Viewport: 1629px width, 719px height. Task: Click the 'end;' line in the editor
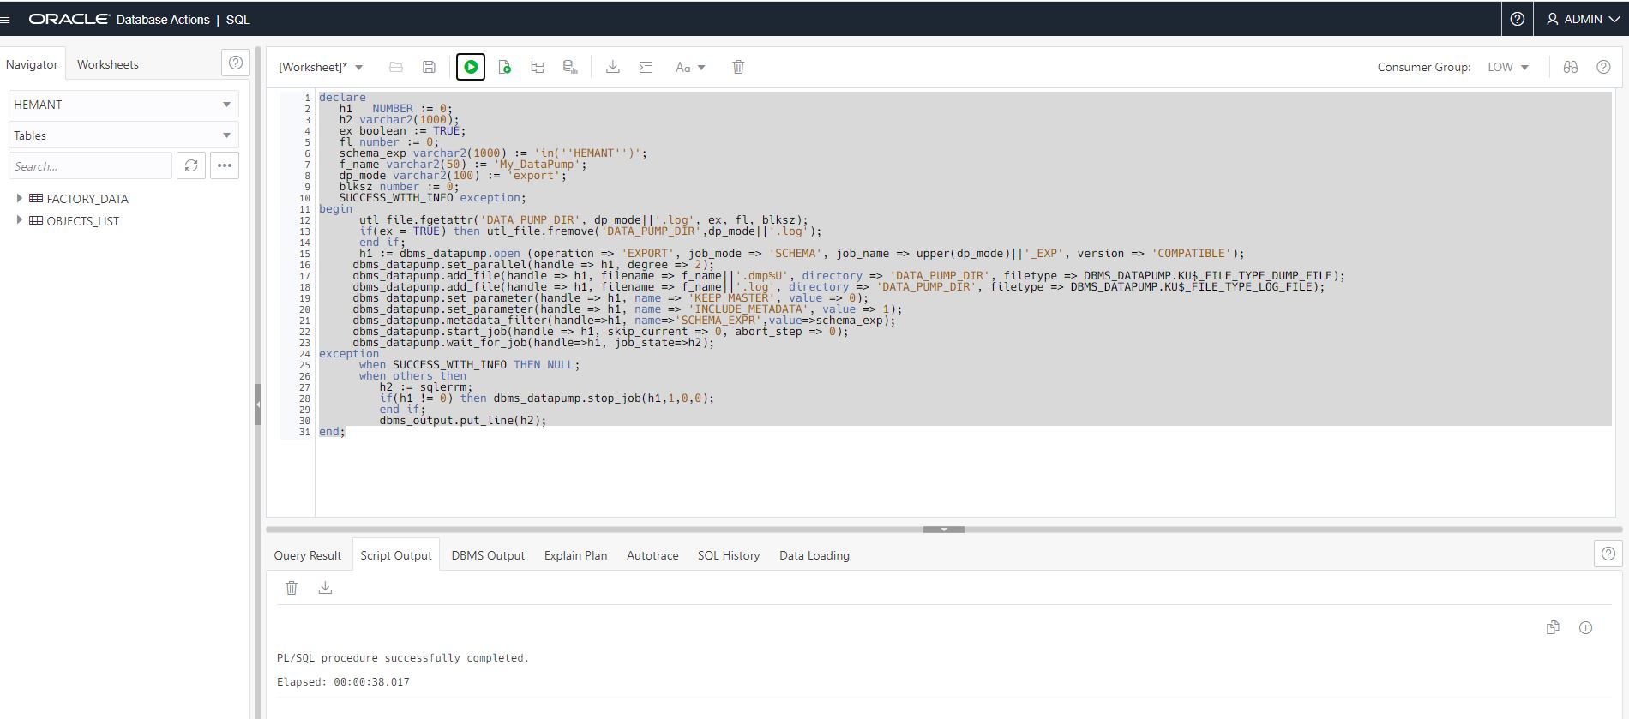point(332,432)
